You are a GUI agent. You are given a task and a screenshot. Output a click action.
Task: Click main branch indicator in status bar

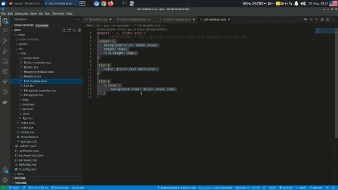pyautogui.click(x=14, y=188)
